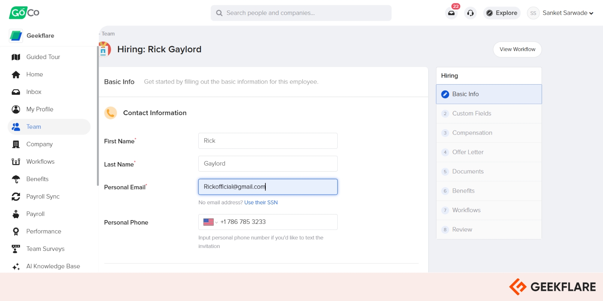Image resolution: width=603 pixels, height=301 pixels.
Task: Open Performance ribbon icon in sidebar
Action: (x=16, y=231)
